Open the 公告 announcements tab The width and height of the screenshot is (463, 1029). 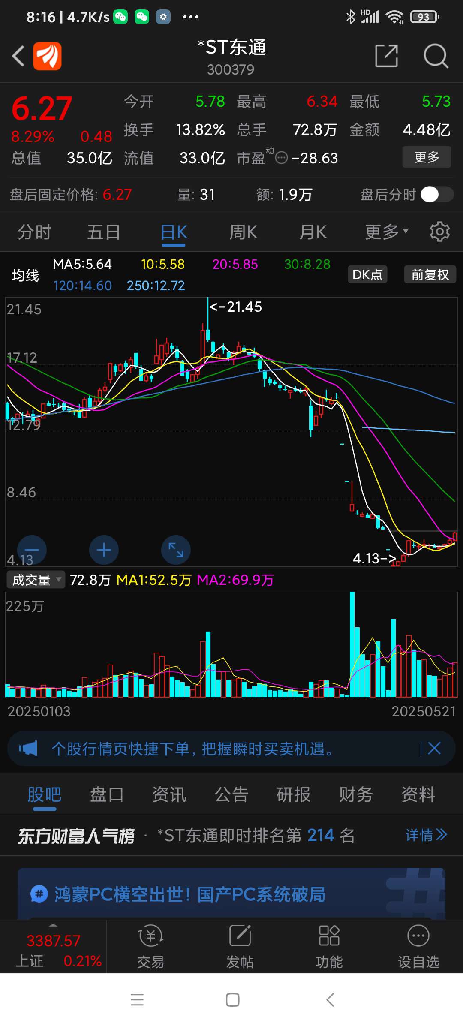(231, 794)
